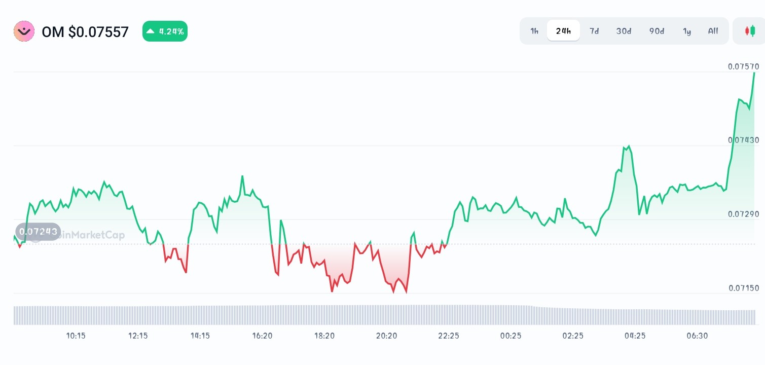Switch to the 30d time range
The image size is (765, 365).
[x=624, y=31]
